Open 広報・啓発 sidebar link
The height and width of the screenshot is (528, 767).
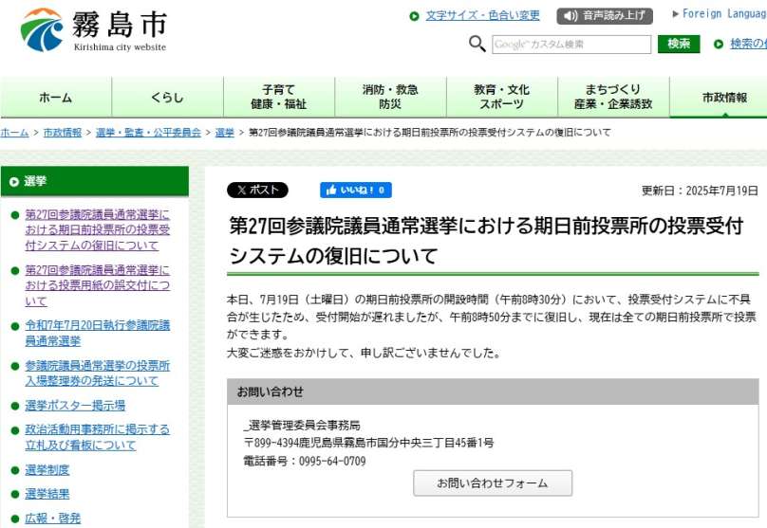coord(53,519)
